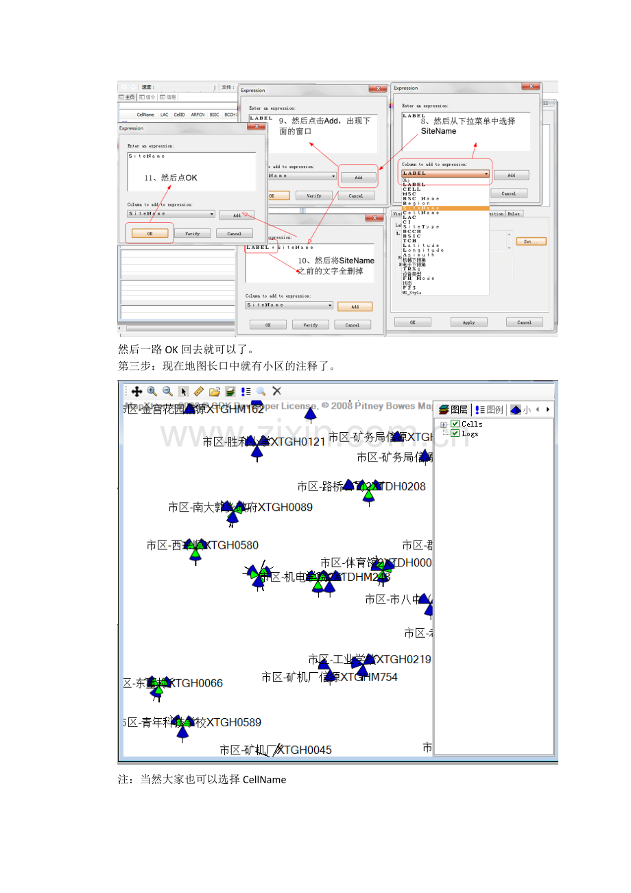The width and height of the screenshot is (631, 893).
Task: Switch to the 图例 legend tab
Action: [x=488, y=409]
